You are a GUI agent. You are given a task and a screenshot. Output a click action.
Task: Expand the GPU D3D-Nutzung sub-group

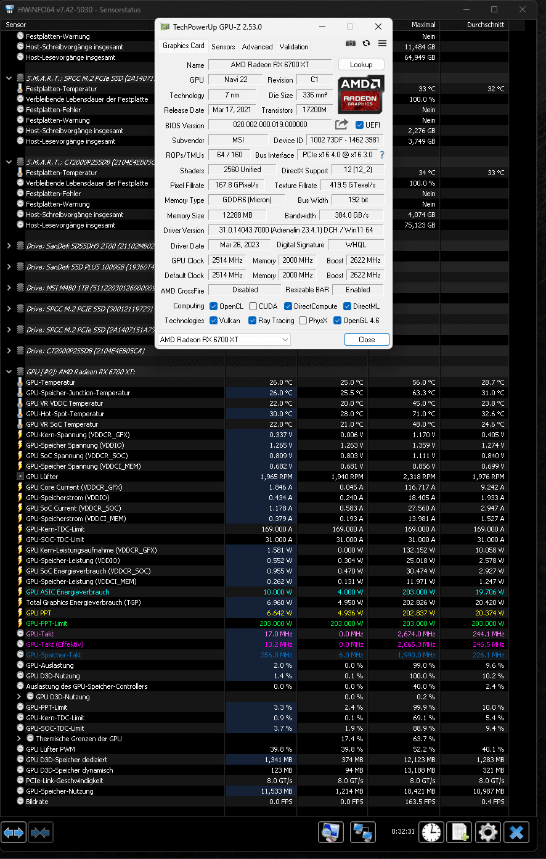(x=19, y=697)
